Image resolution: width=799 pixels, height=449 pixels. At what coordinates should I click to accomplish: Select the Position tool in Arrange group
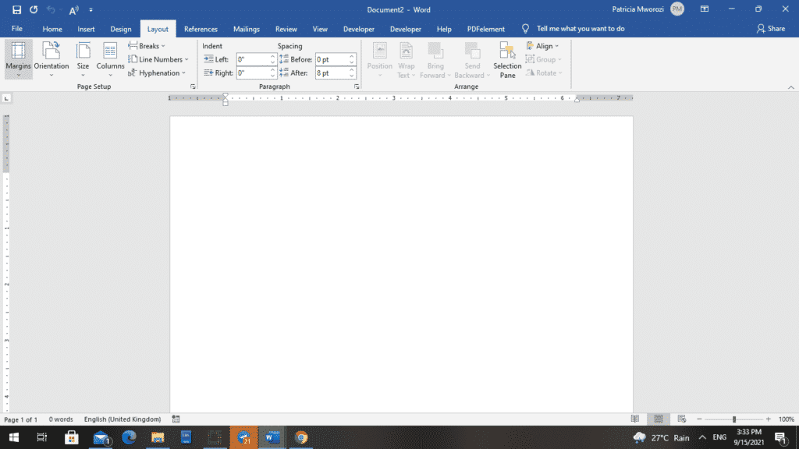click(380, 59)
